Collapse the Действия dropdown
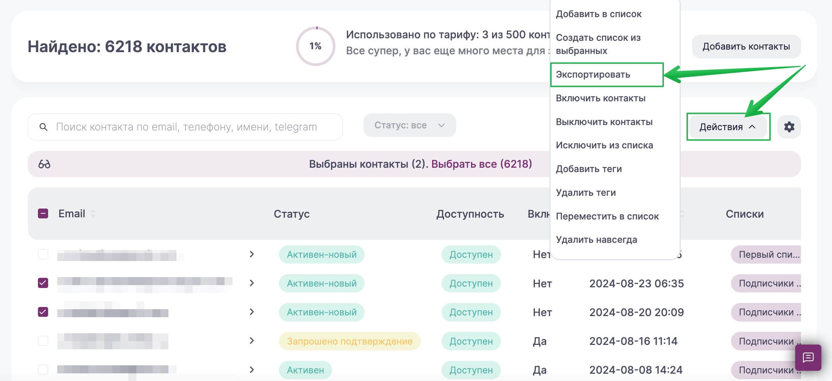 click(728, 127)
